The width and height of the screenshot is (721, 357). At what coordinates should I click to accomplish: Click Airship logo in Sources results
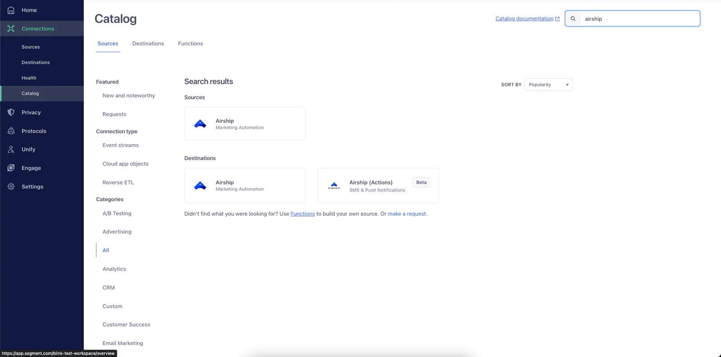click(200, 124)
